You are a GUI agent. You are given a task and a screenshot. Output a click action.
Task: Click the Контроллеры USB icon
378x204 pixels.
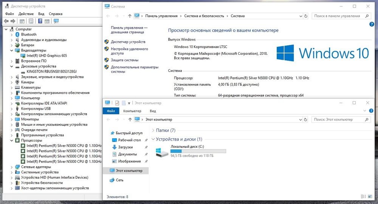[x=17, y=109]
